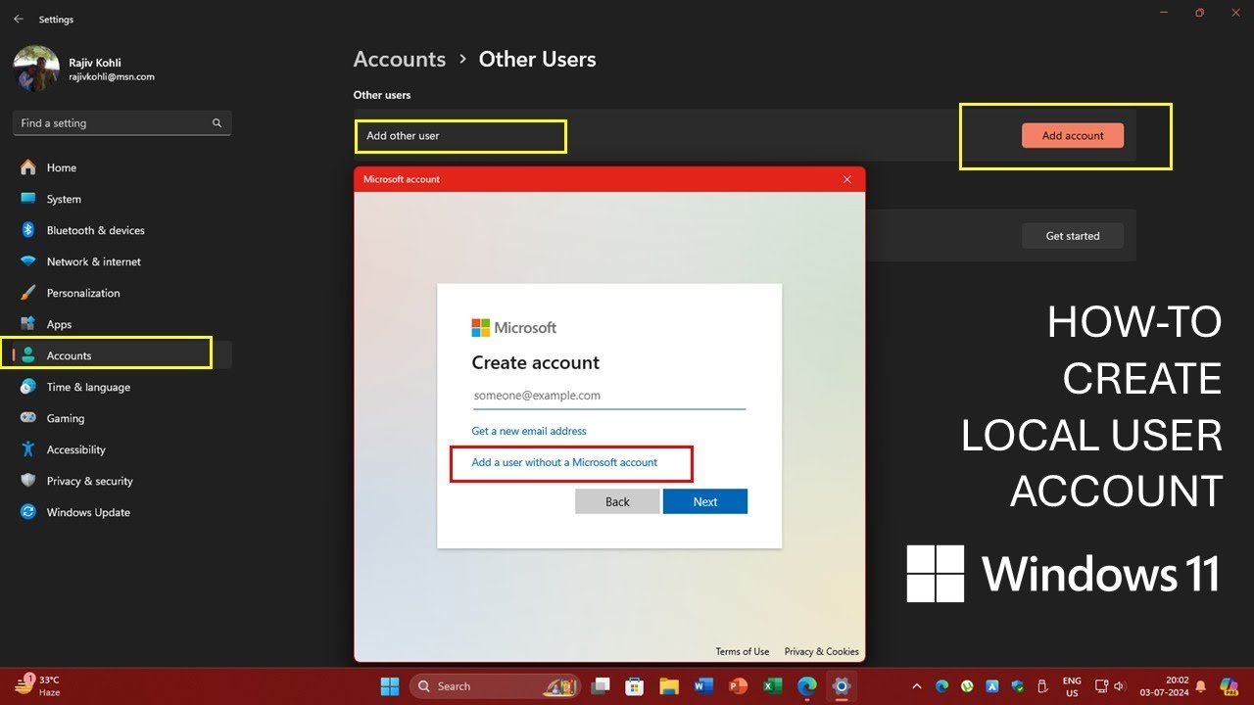Open File Explorer from taskbar
The width and height of the screenshot is (1254, 705).
pos(669,685)
